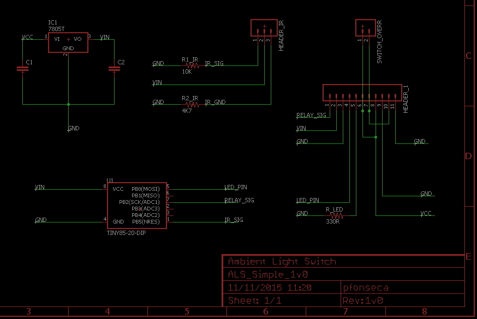Click the Sheet: 1/1 field
477x319 pixels.
coord(254,300)
